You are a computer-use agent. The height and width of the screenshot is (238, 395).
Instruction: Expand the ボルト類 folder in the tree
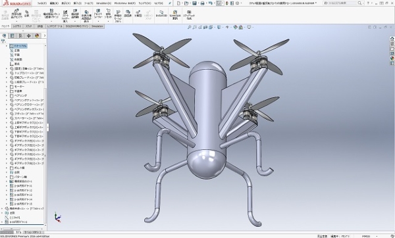pyautogui.click(x=7, y=168)
